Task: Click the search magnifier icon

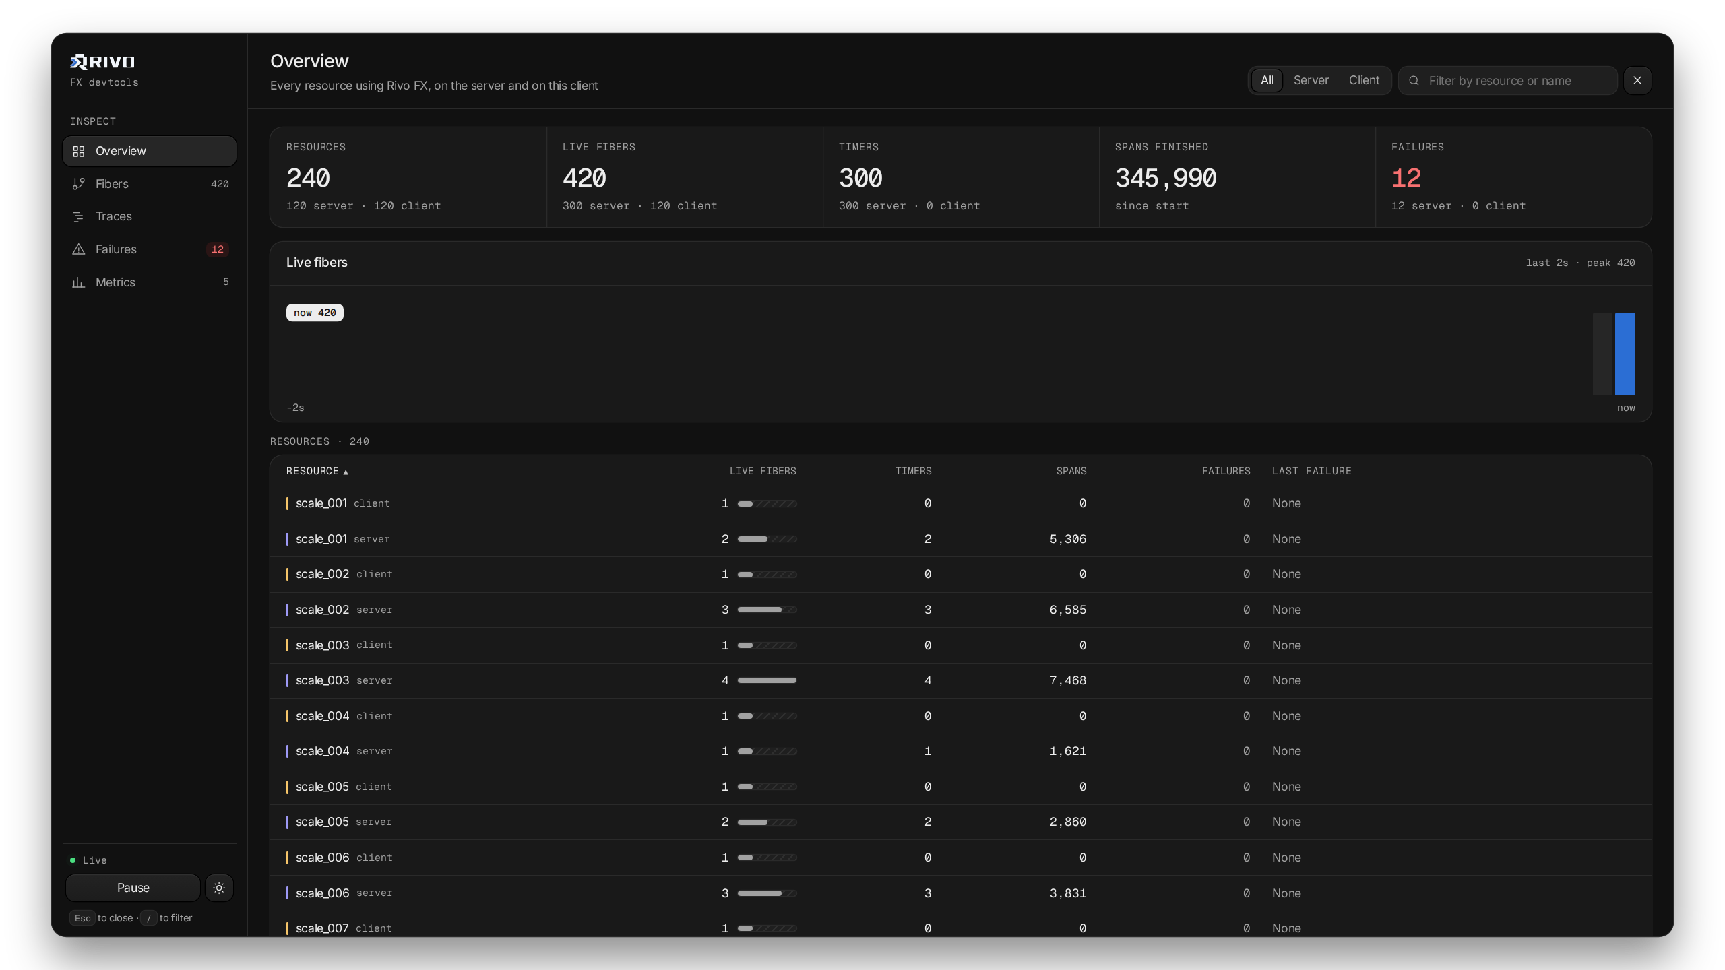Action: [x=1414, y=81]
